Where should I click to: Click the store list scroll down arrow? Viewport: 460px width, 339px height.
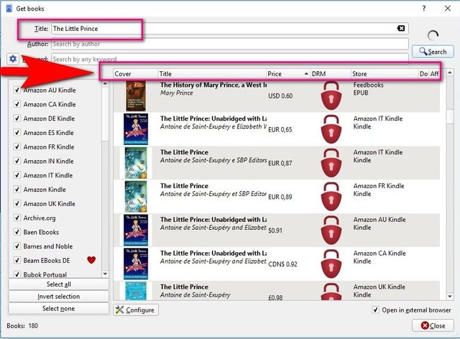point(105,274)
